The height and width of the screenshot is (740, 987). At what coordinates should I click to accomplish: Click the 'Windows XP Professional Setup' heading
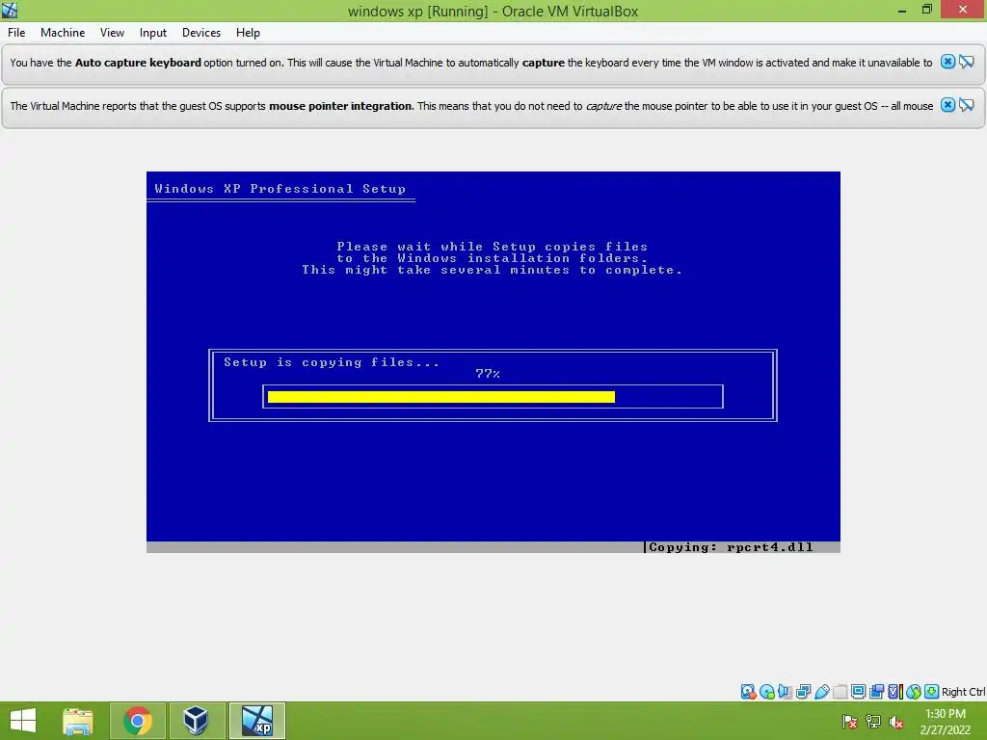click(x=280, y=189)
